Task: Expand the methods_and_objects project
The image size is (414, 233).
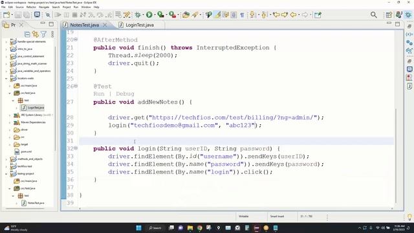Action: tap(6, 159)
